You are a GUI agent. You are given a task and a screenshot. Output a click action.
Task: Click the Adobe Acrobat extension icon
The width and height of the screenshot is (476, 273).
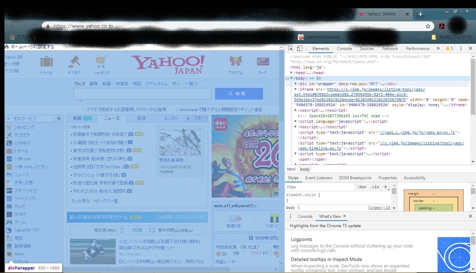(441, 26)
